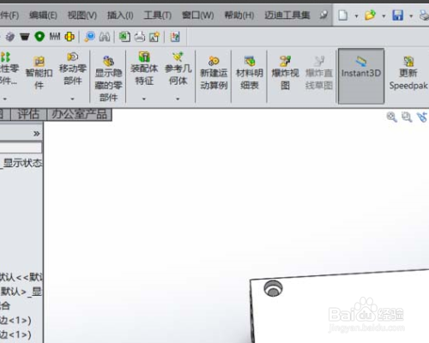Open the Window (窗口) menu
429x343 pixels.
pos(198,15)
